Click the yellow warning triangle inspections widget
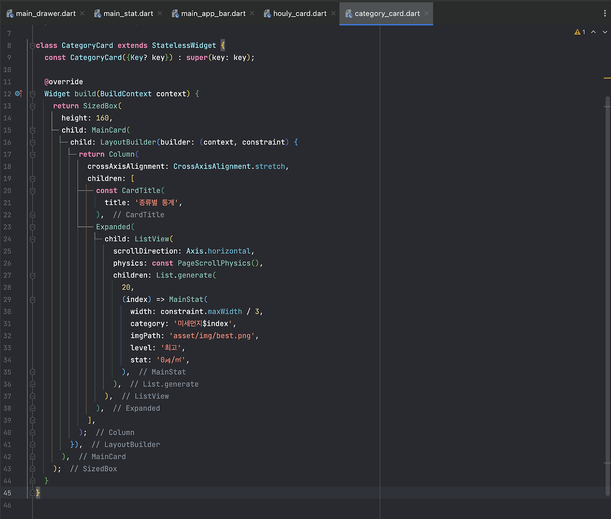The image size is (611, 519). point(578,31)
